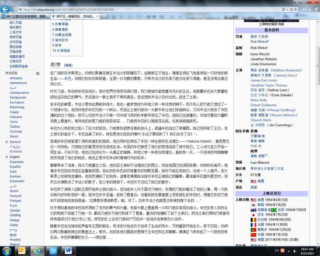
Task: Click the page scrollbar thumb on the right edge
Action: tap(318, 65)
